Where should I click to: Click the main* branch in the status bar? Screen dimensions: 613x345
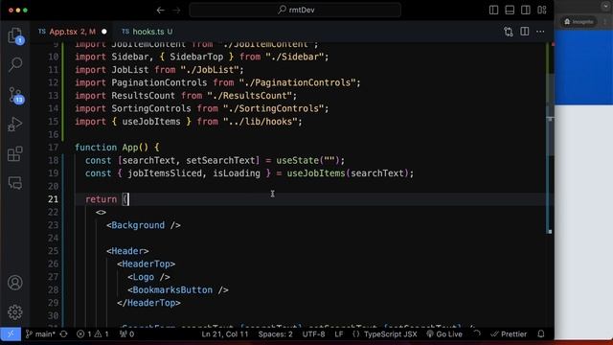pos(40,334)
